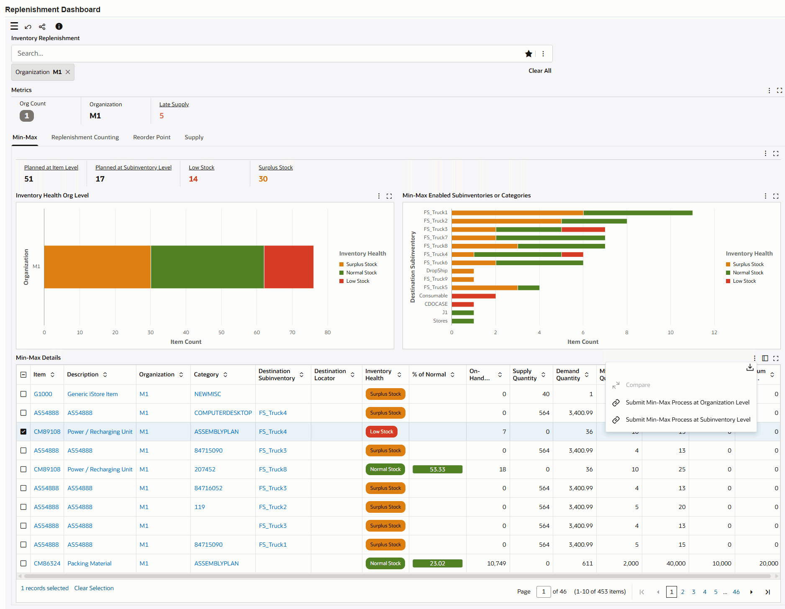Open Min-Max Enabled Subinventories chart options
This screenshot has width=785, height=609.
point(766,196)
